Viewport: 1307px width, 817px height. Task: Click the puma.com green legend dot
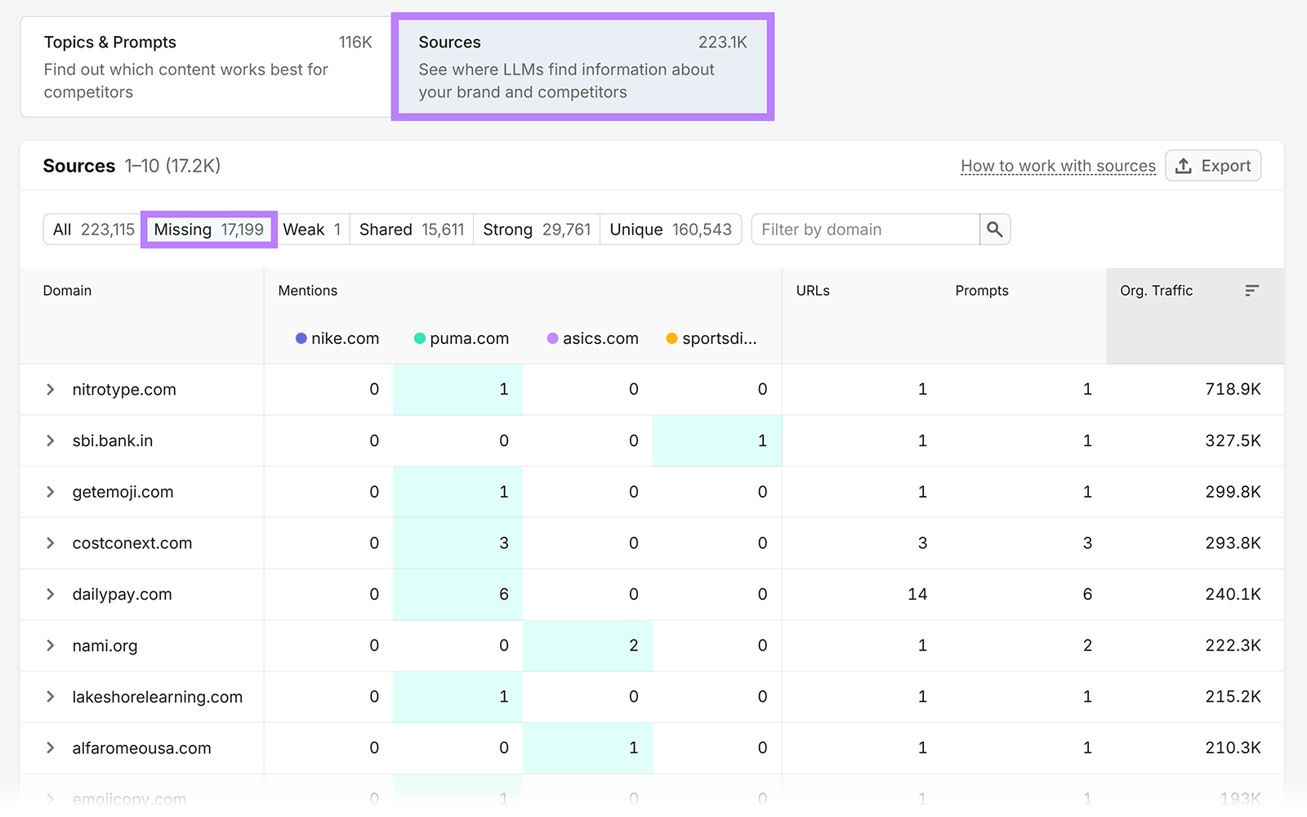420,338
